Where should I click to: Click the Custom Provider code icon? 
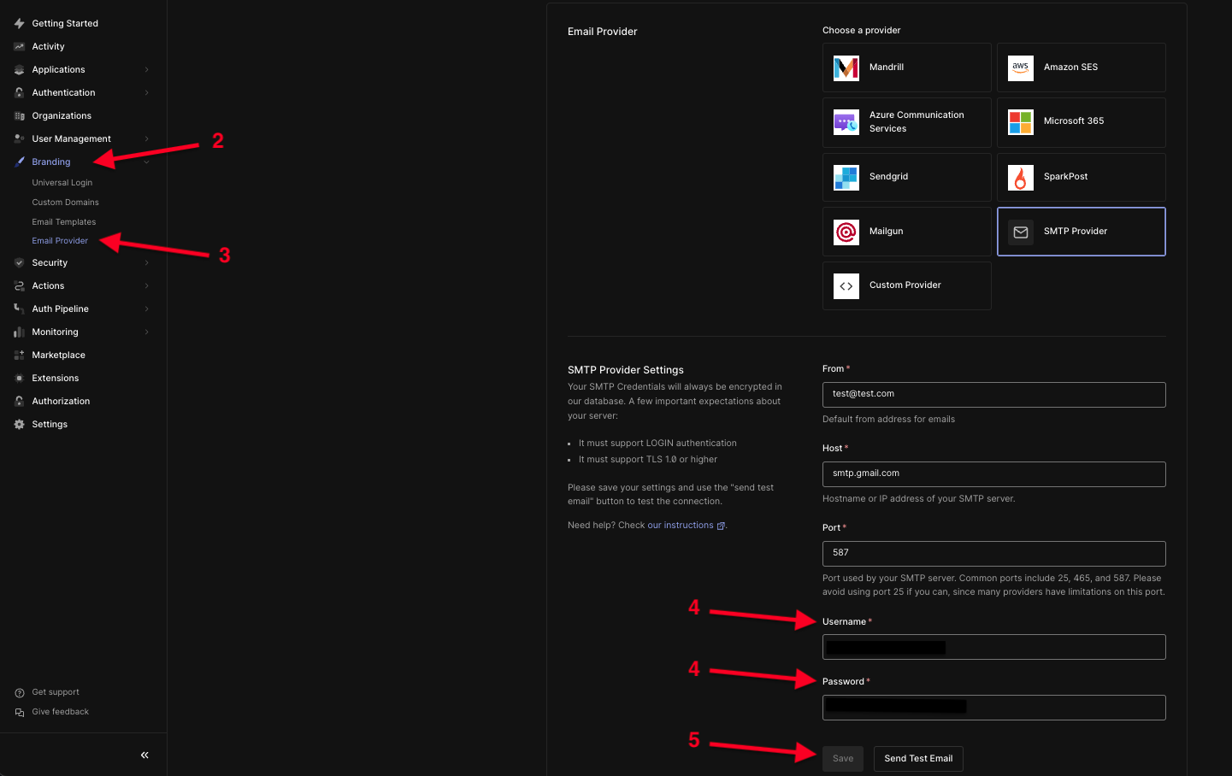point(846,286)
